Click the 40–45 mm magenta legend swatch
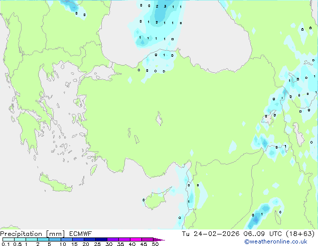318x246 pixels. [x=136, y=239]
